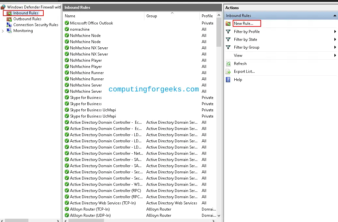Expand the View submenu arrow
Image resolution: width=338 pixels, height=222 pixels.
point(335,55)
